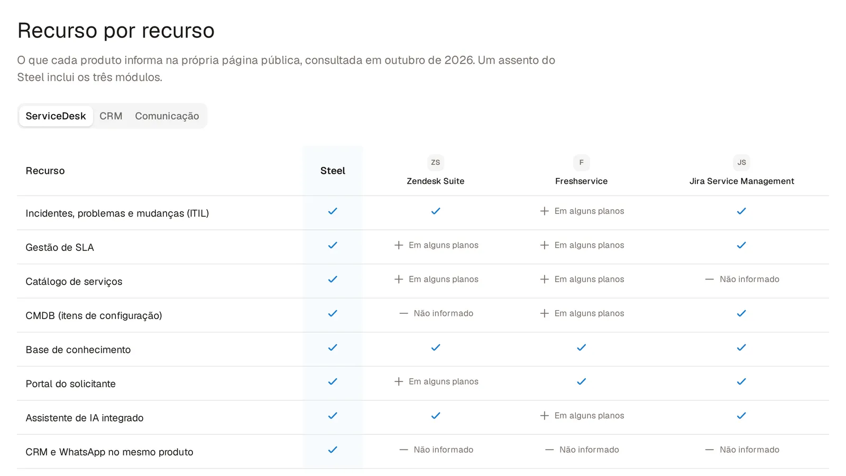
Task: Click the 'Gestão de SLA' row label
Action: click(60, 248)
